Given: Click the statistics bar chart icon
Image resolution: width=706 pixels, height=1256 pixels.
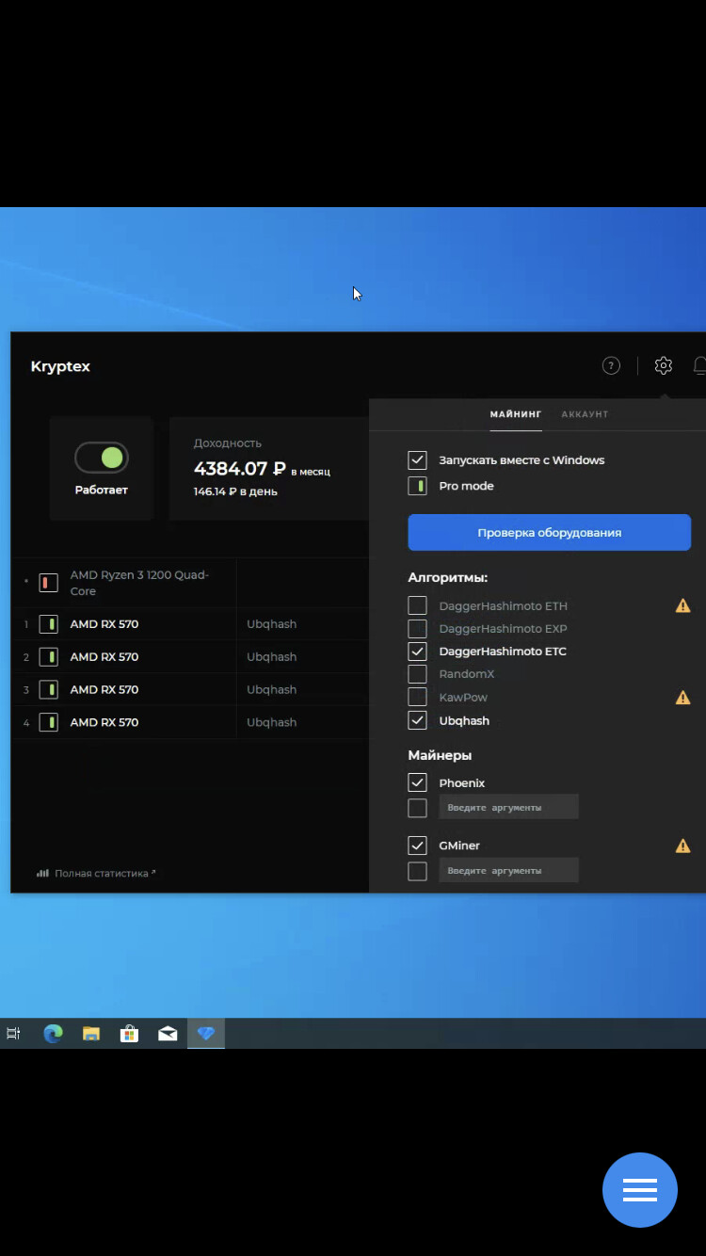Looking at the screenshot, I should pyautogui.click(x=42, y=873).
